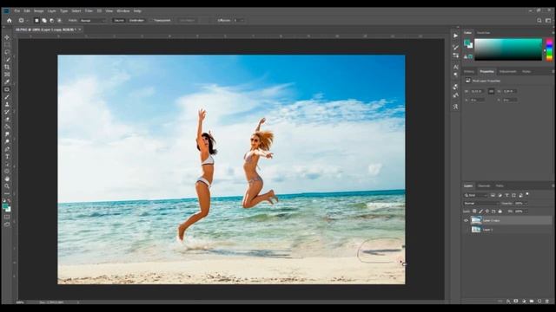This screenshot has width=556, height=312.
Task: Select the Lasso tool
Action: 7,52
